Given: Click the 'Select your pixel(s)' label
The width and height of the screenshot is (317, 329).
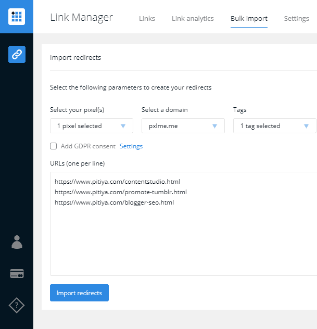Looking at the screenshot, I should [77, 110].
